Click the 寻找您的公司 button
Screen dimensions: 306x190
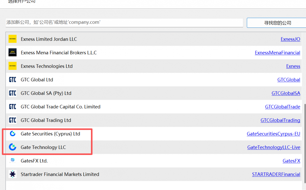tap(276, 23)
